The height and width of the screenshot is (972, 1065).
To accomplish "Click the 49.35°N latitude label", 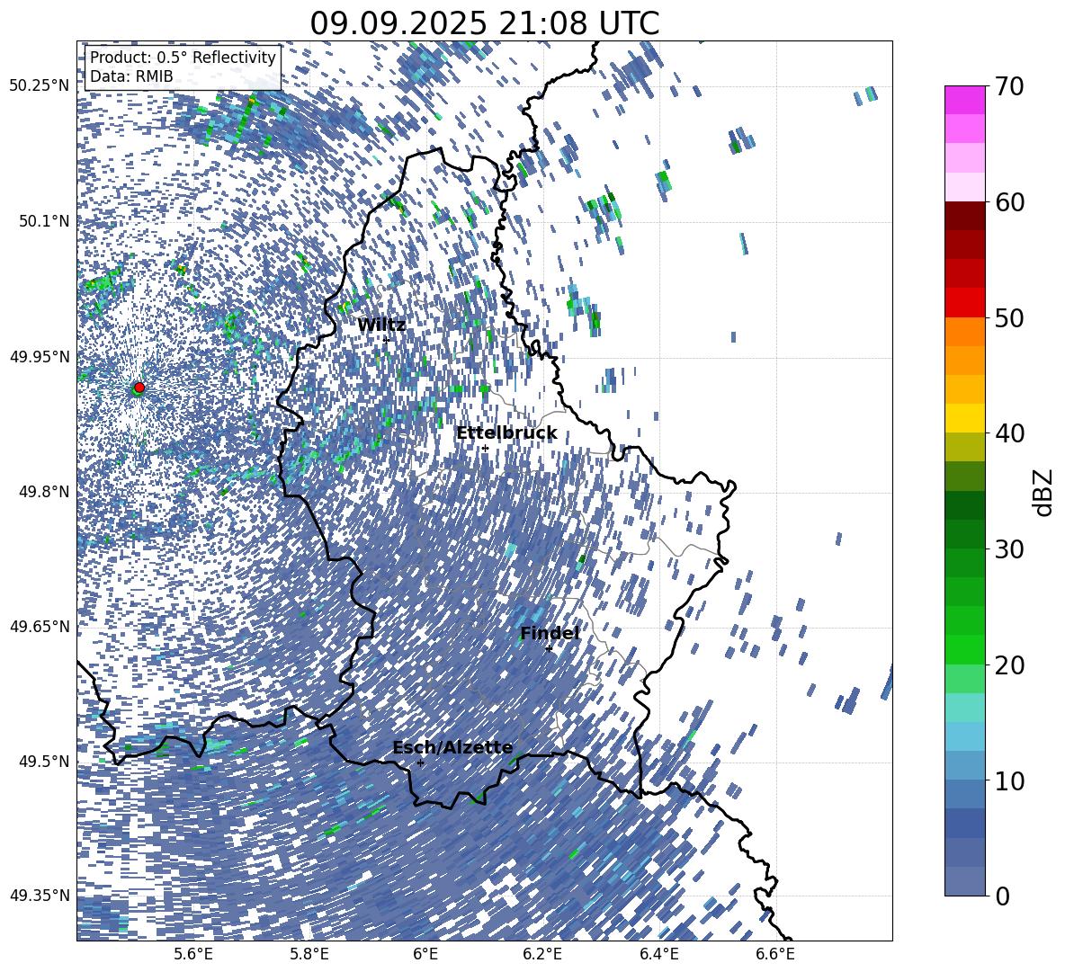I will click(40, 896).
